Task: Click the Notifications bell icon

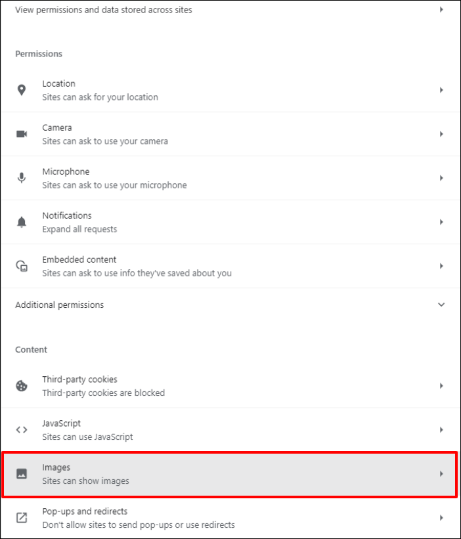Action: click(x=22, y=222)
